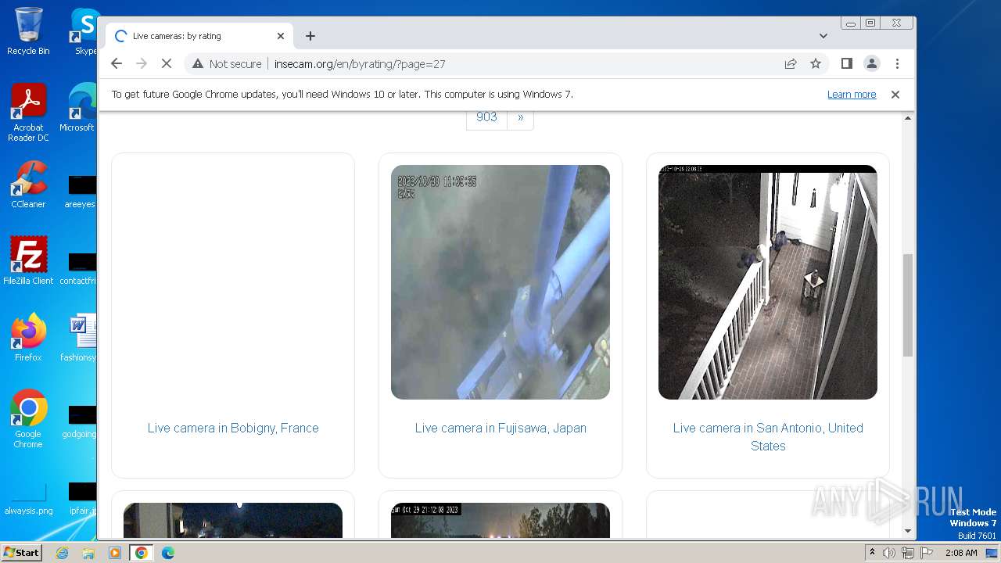Open Microsoft Edge in the taskbar
This screenshot has height=563, width=1001.
pos(168,553)
